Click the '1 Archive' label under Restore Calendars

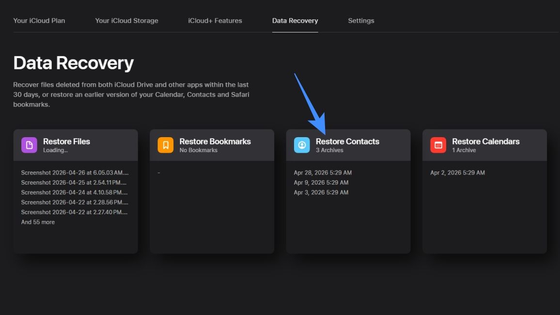pos(464,150)
